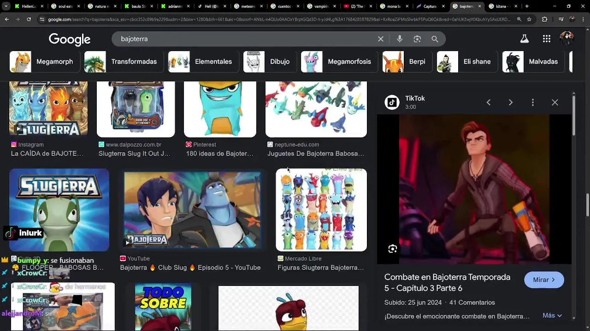Click the TikTok source icon in preview
Image resolution: width=590 pixels, height=331 pixels.
point(392,103)
